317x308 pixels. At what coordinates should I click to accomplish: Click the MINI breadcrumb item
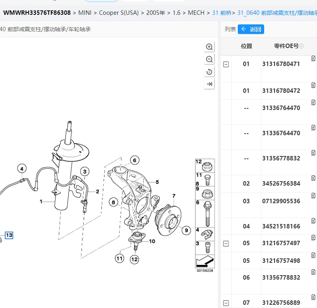click(x=85, y=13)
